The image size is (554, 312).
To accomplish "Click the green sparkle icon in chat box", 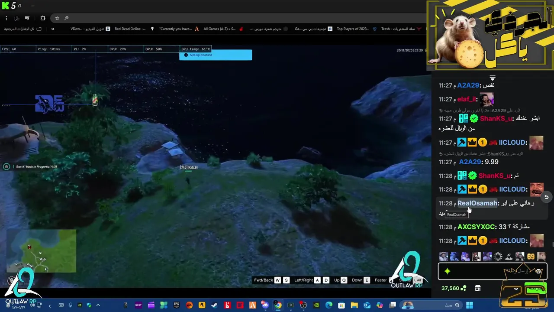I will pyautogui.click(x=447, y=271).
